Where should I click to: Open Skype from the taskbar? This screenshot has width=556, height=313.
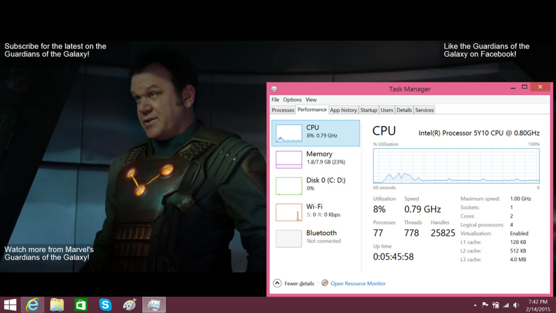105,305
